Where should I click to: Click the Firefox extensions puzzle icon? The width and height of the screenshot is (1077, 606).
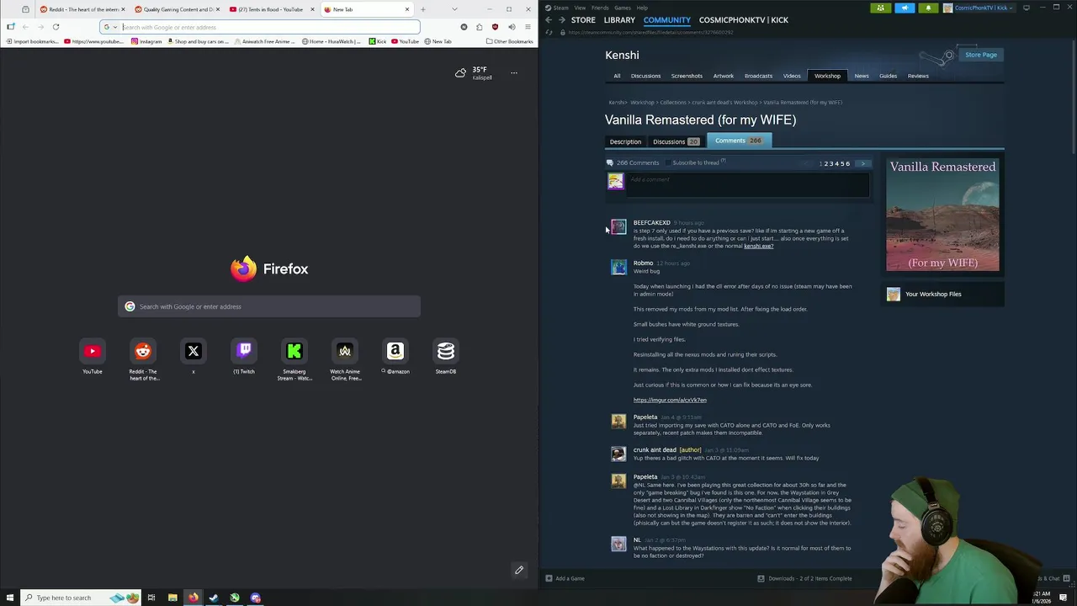(x=480, y=27)
